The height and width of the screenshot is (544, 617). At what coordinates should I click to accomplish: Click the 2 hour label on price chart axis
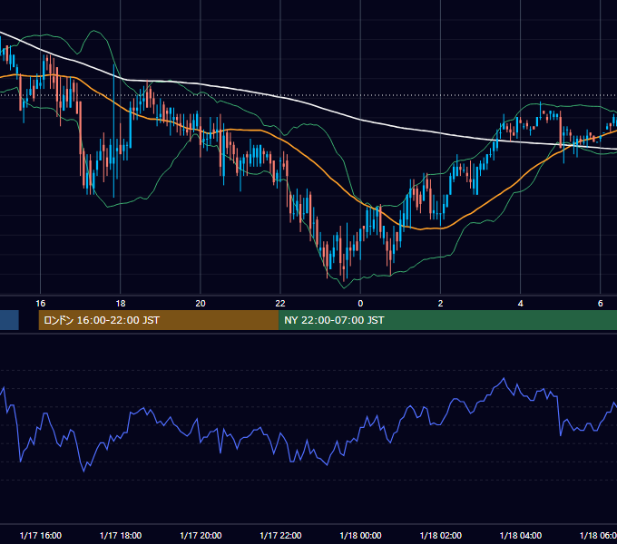pos(440,304)
